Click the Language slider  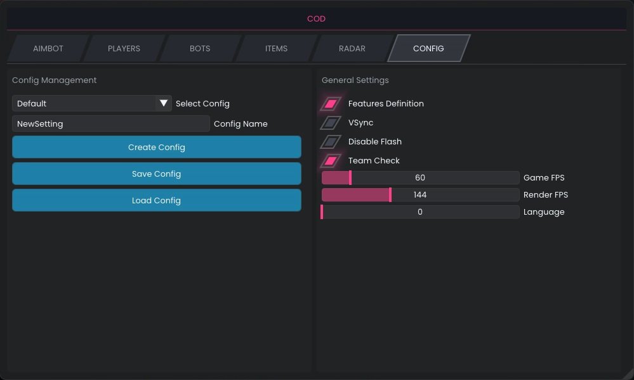point(420,212)
